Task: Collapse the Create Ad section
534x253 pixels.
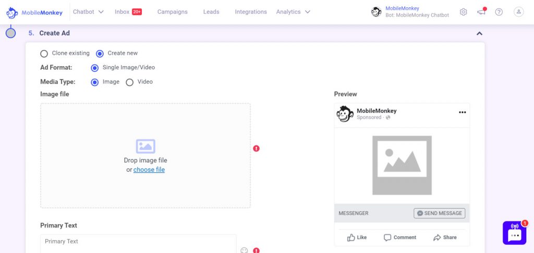Action: tap(479, 33)
